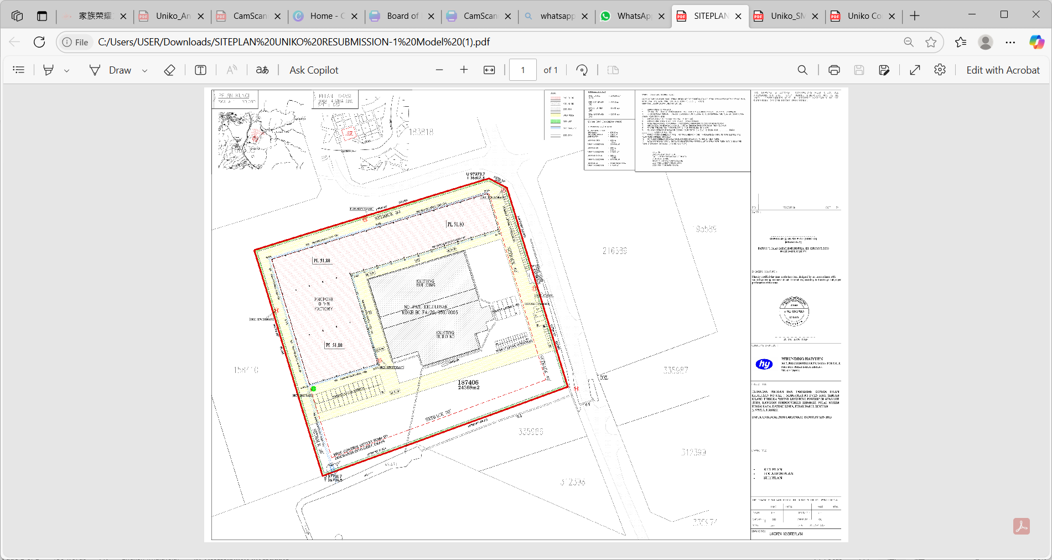Zoom in with the plus icon
This screenshot has width=1052, height=560.
(464, 70)
